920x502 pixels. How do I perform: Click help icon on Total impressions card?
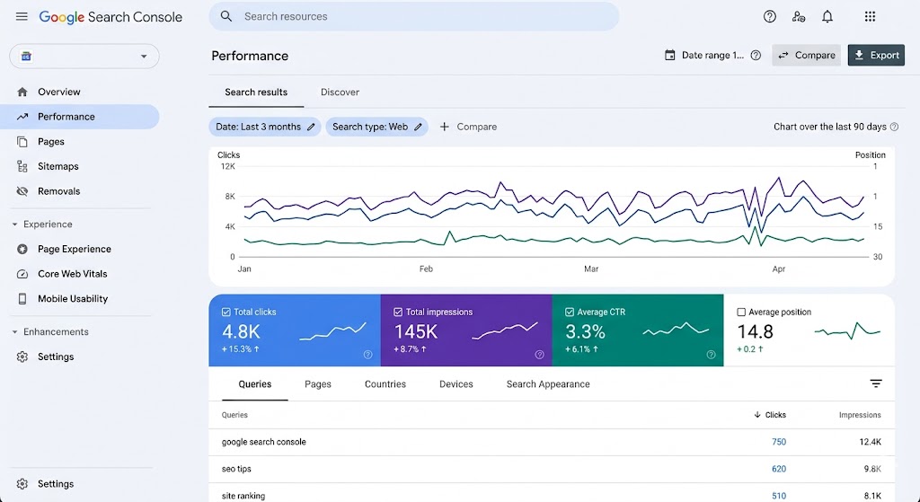coord(539,354)
